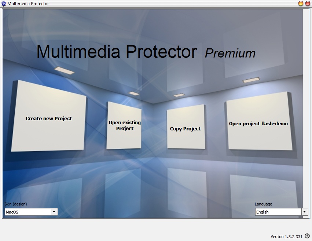
Task: Minimize window using the yellow button
Action: click(x=301, y=4)
